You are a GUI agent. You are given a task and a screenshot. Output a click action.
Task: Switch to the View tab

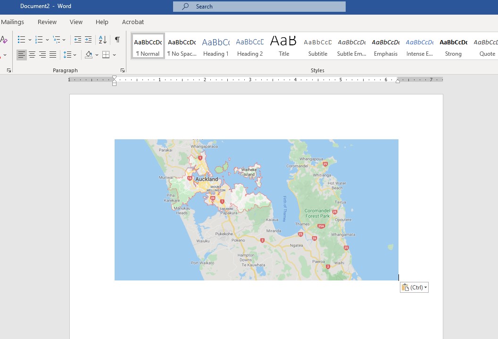tap(76, 22)
